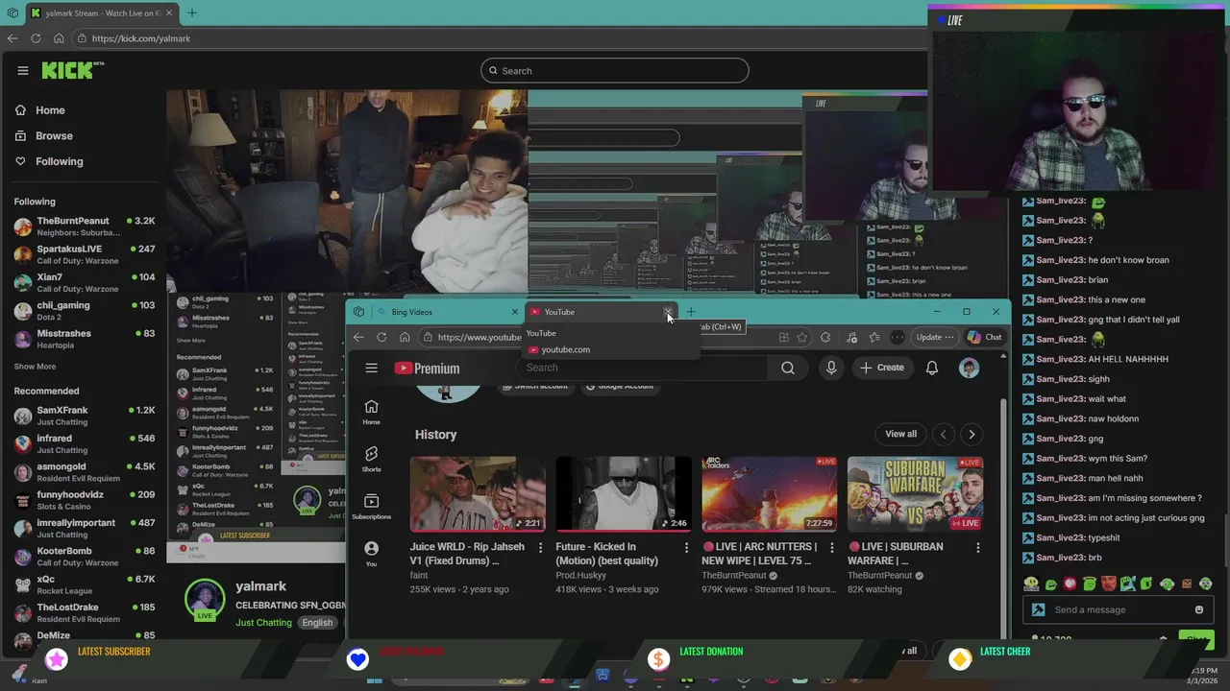Open You section in YouTube sidebar
This screenshot has height=691, width=1230.
[371, 554]
